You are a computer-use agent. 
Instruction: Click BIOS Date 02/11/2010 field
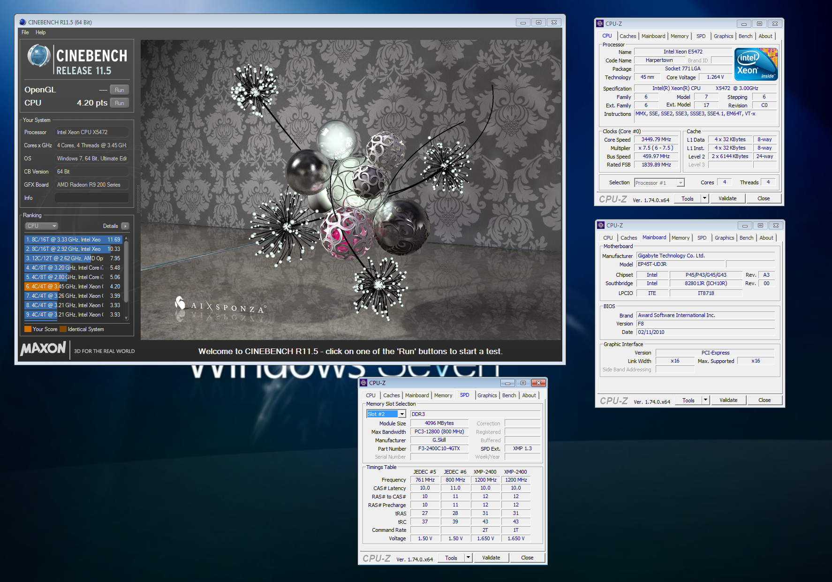[705, 332]
